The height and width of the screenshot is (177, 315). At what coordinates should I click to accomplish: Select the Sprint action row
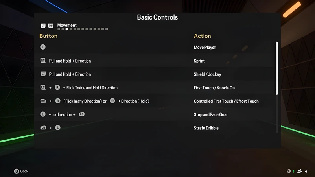tap(155, 61)
